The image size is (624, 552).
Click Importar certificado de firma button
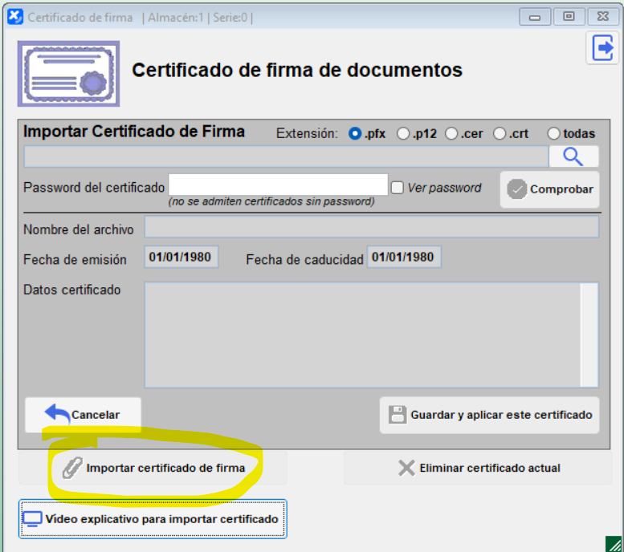[x=153, y=468]
